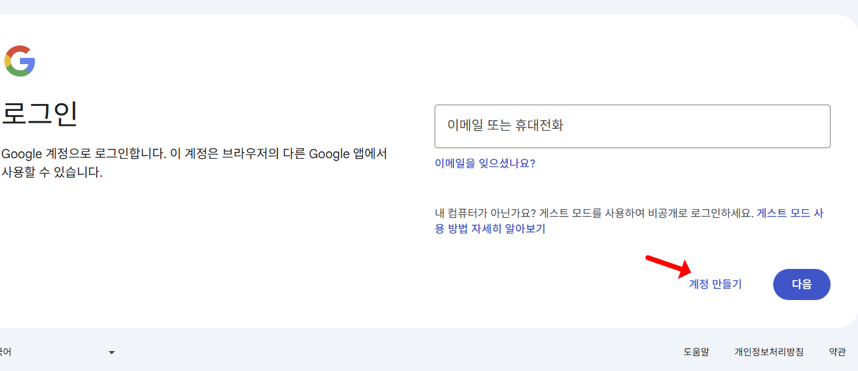Open the 도움말 footer link

696,352
